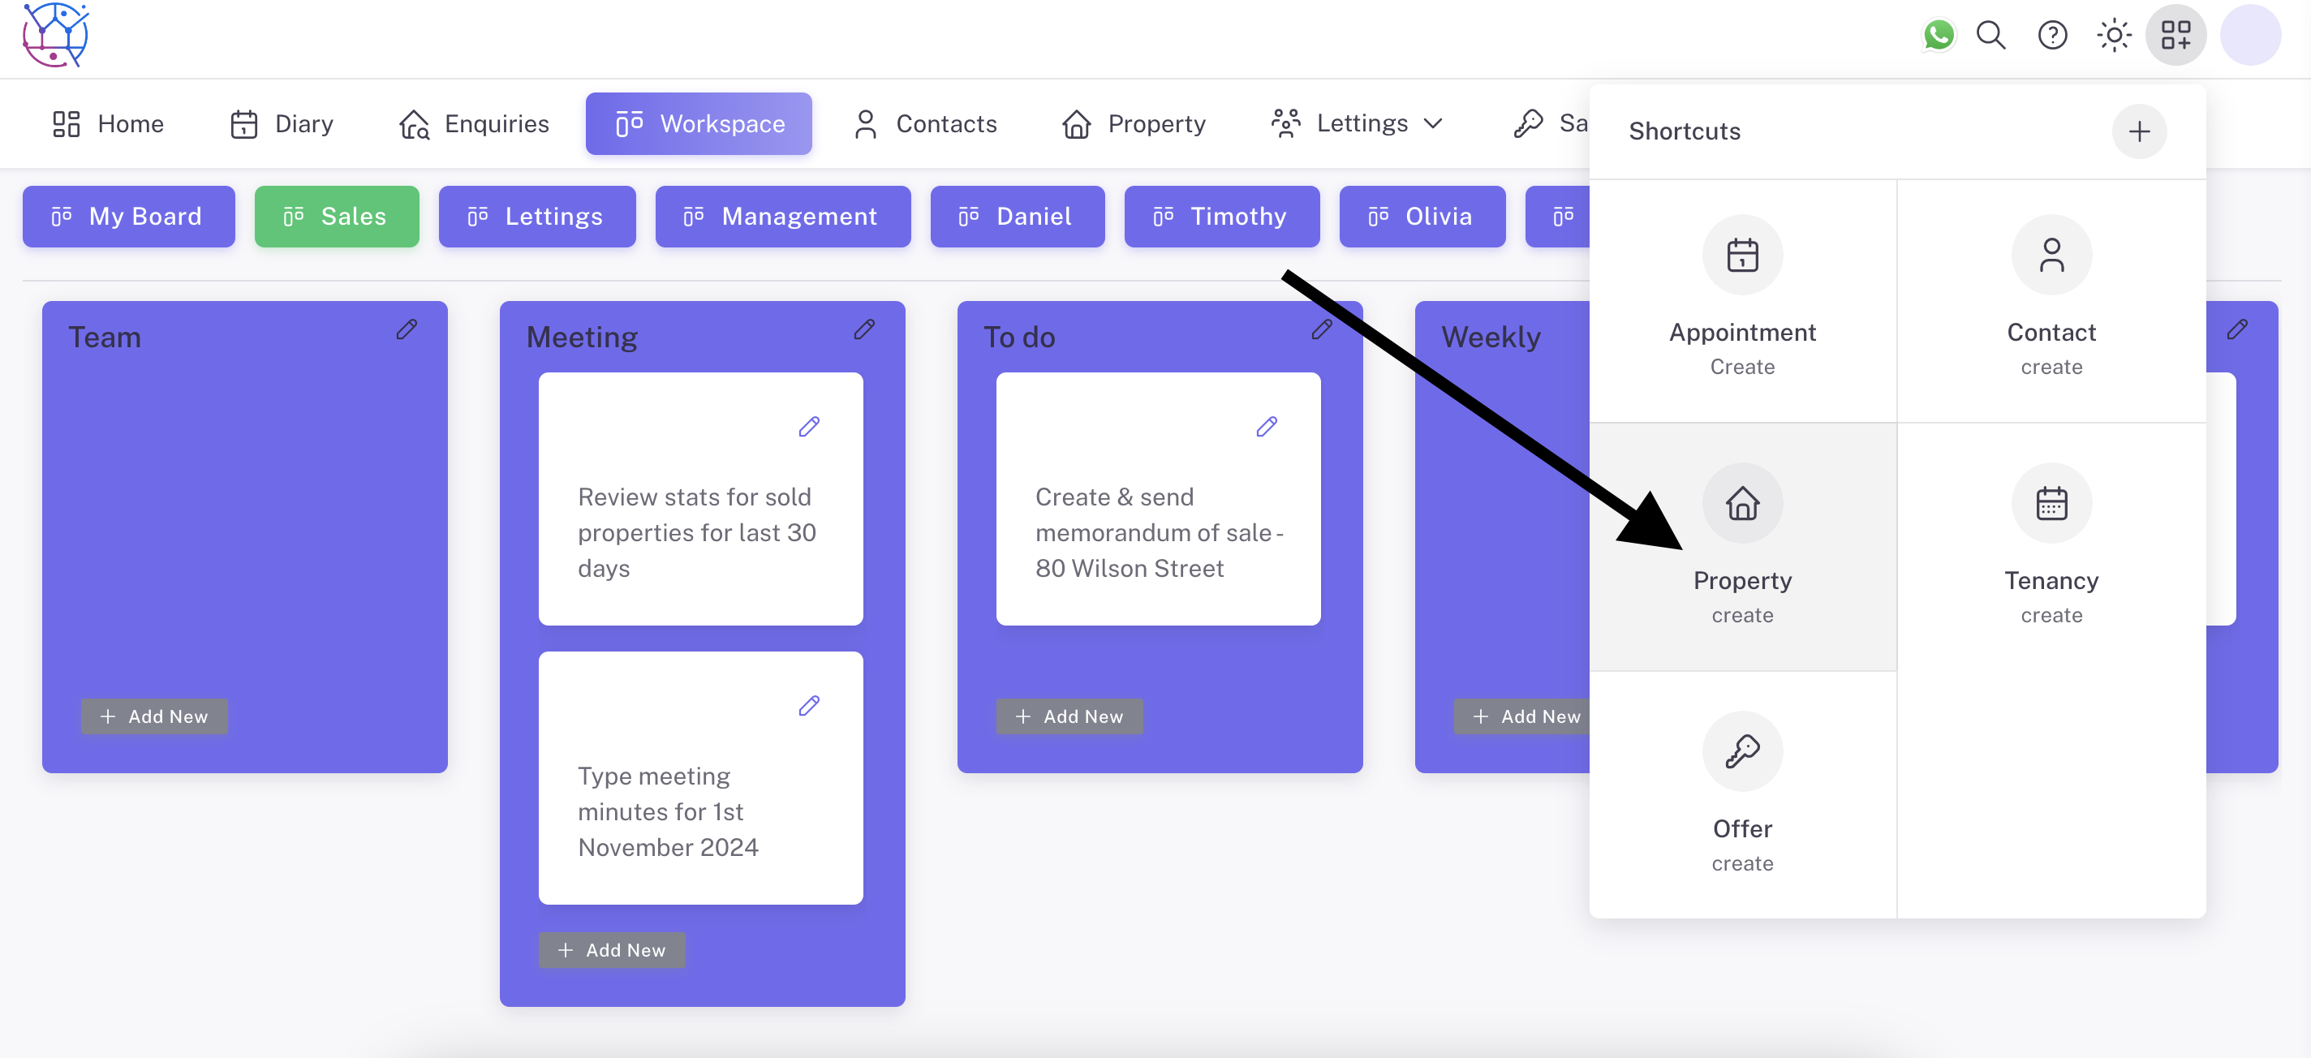Add new shortcut with plus button
Viewport: 2311px width, 1058px height.
click(x=2139, y=132)
